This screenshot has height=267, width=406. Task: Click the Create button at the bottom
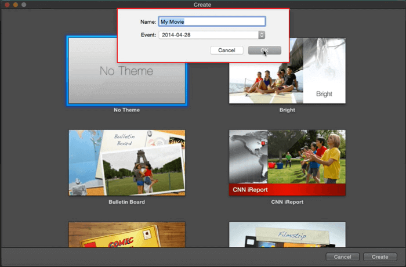click(x=380, y=257)
